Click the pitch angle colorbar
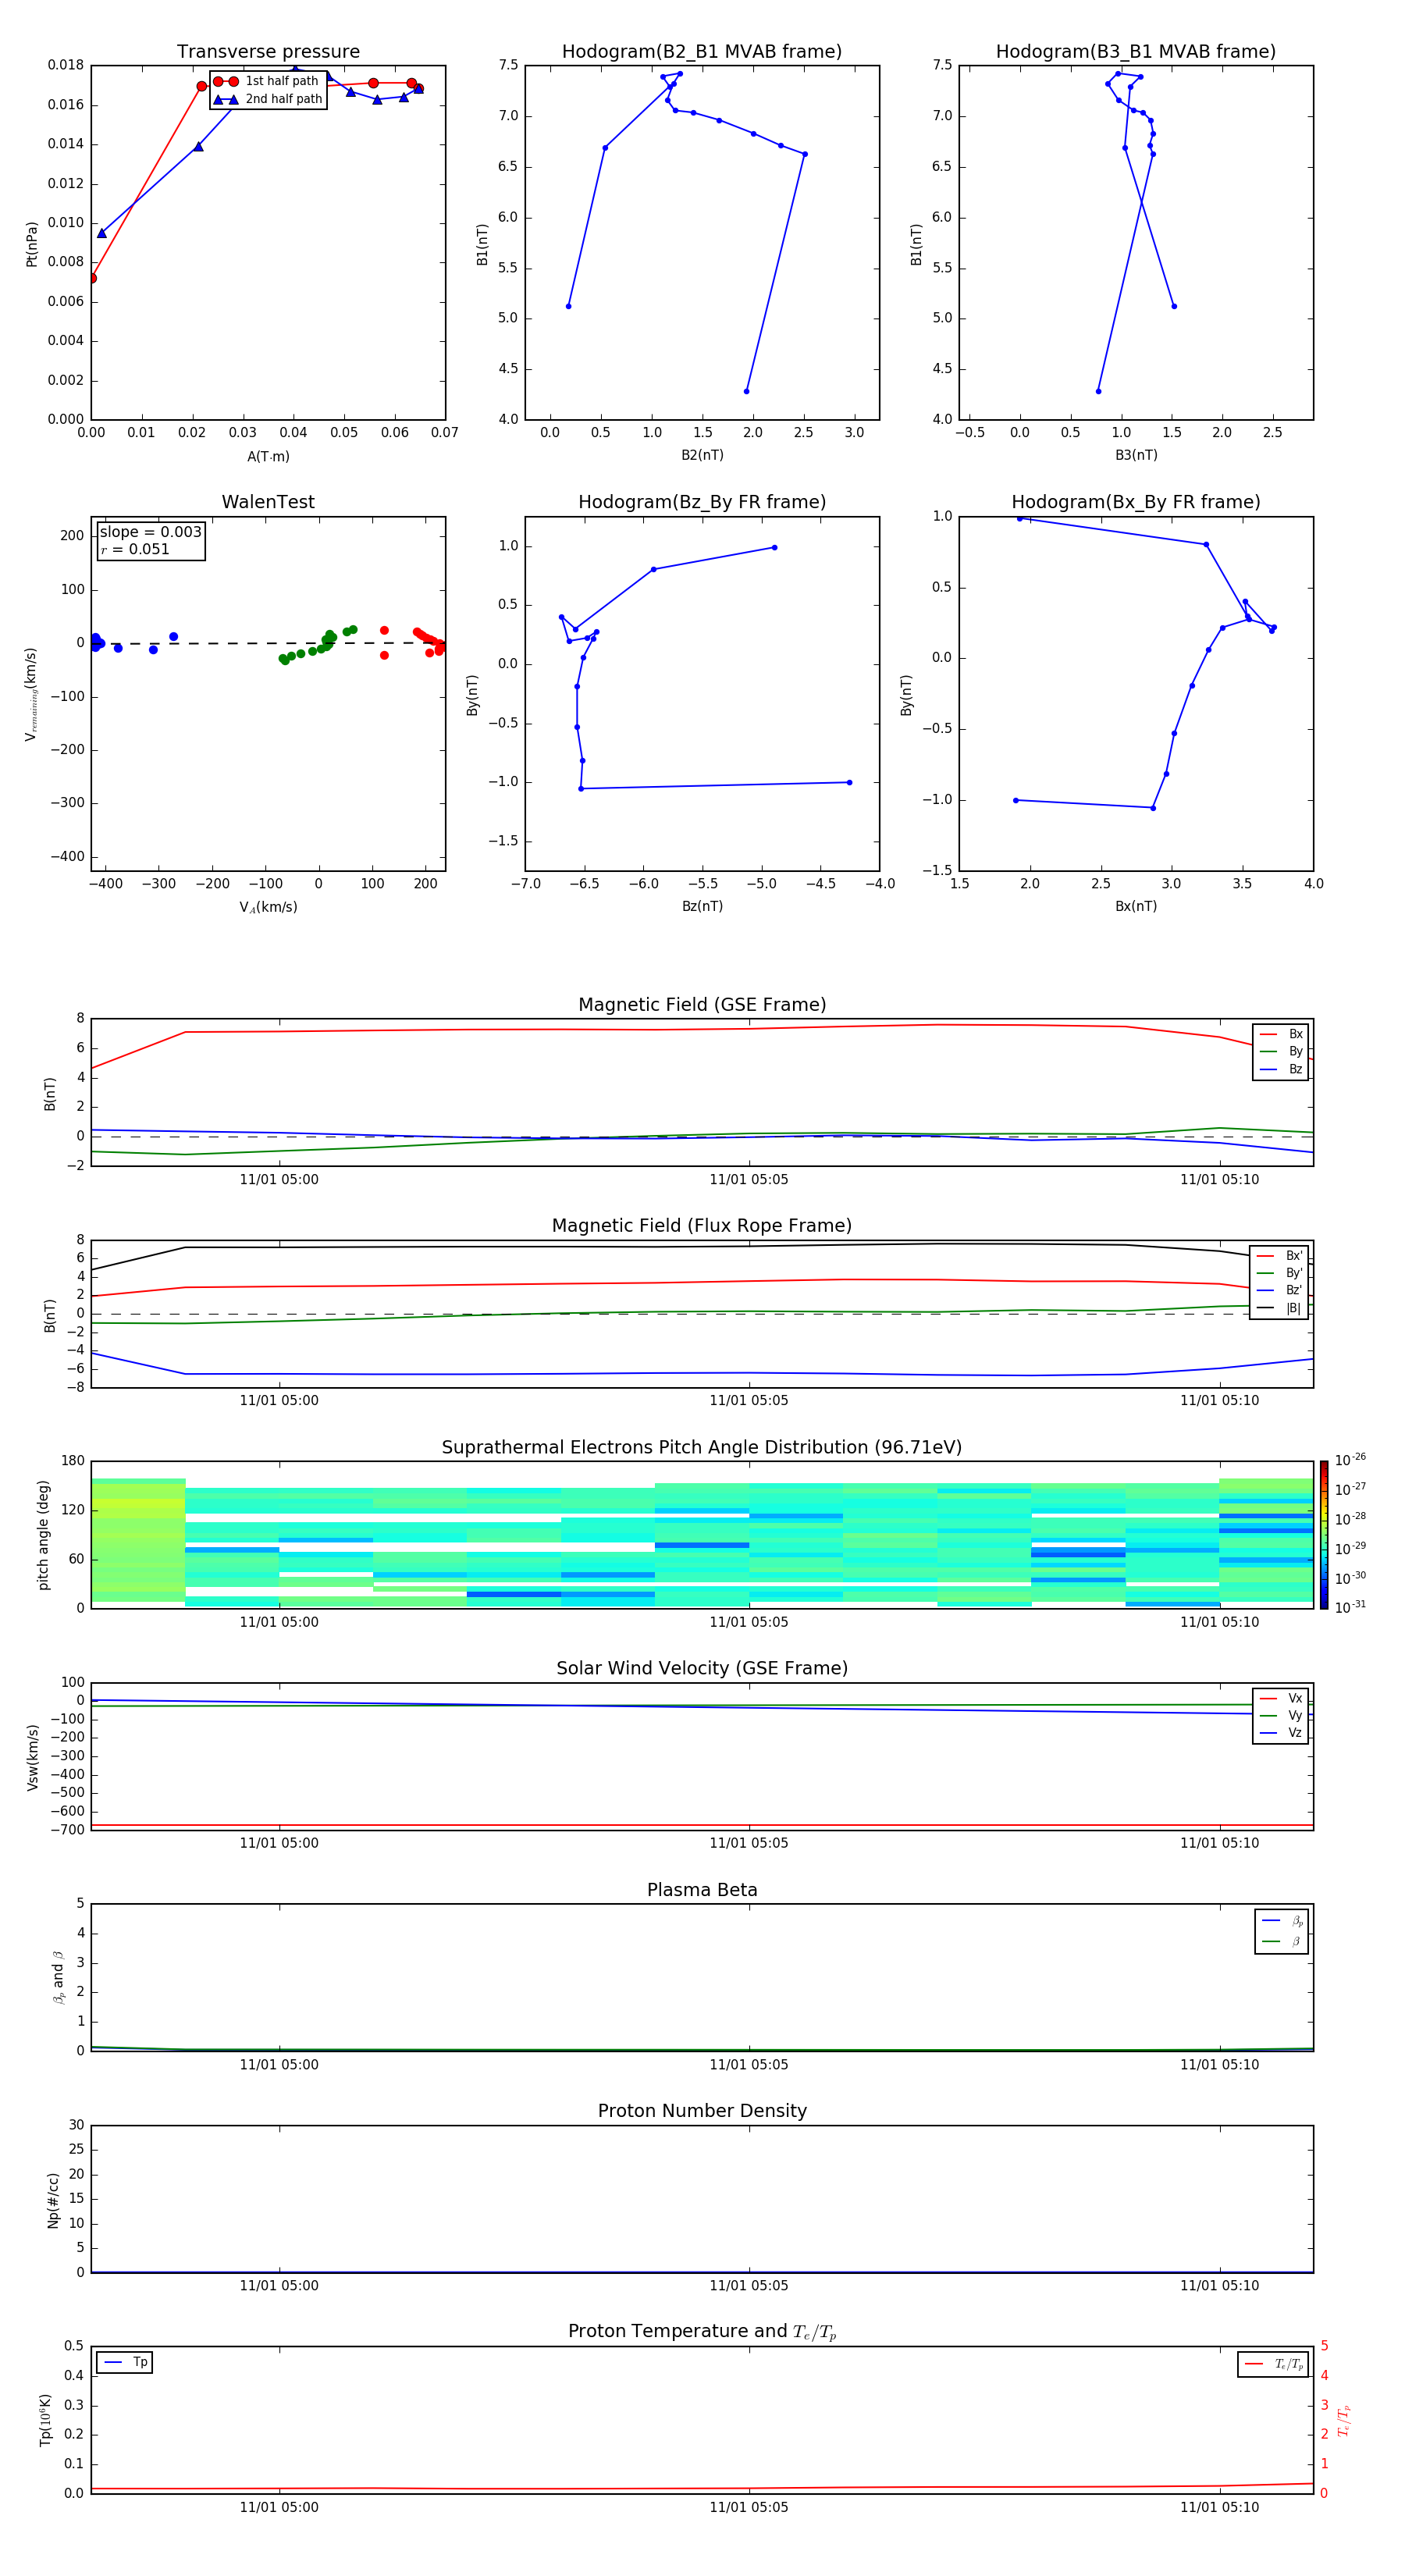 click(x=1324, y=1534)
